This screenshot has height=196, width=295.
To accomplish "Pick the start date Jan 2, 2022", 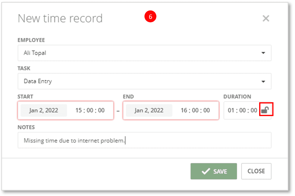I will pos(44,110).
